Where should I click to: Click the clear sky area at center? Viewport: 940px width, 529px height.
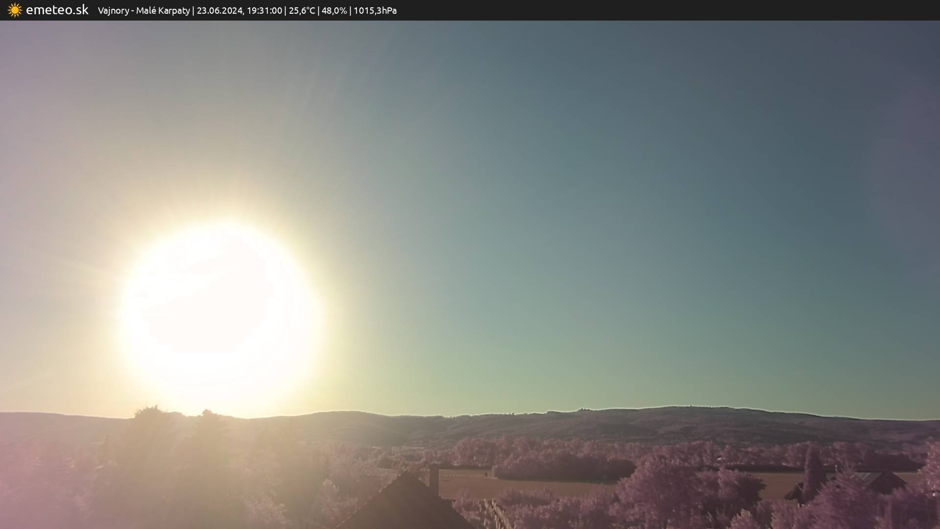(x=539, y=196)
